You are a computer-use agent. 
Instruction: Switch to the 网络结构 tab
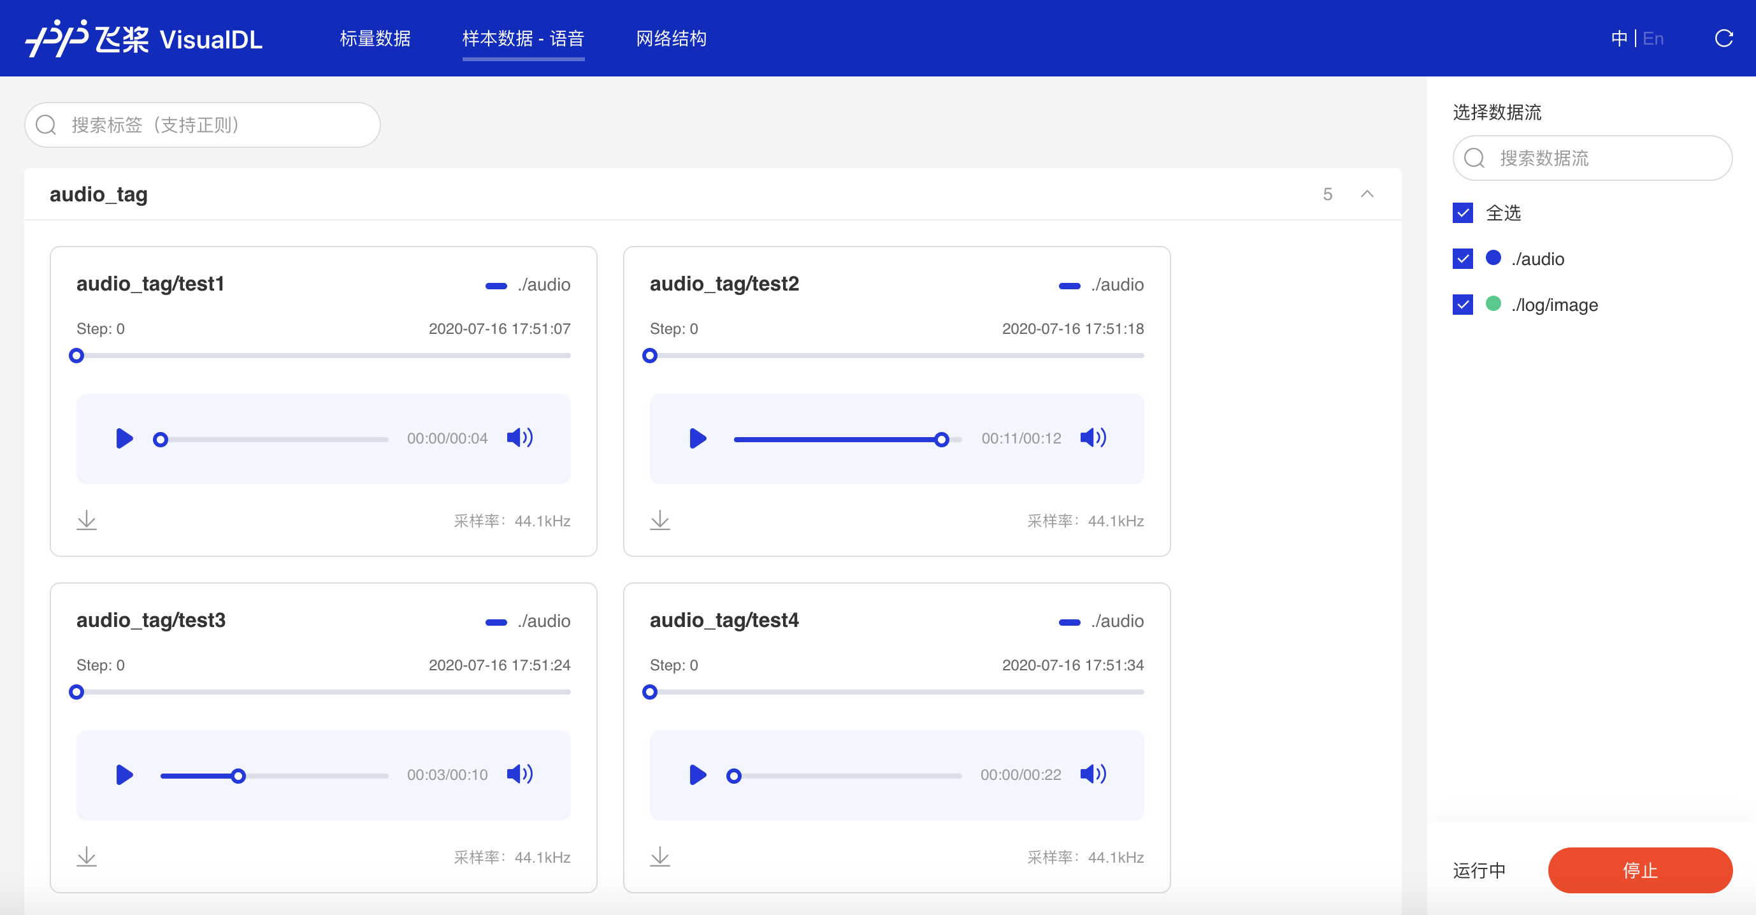click(x=671, y=39)
